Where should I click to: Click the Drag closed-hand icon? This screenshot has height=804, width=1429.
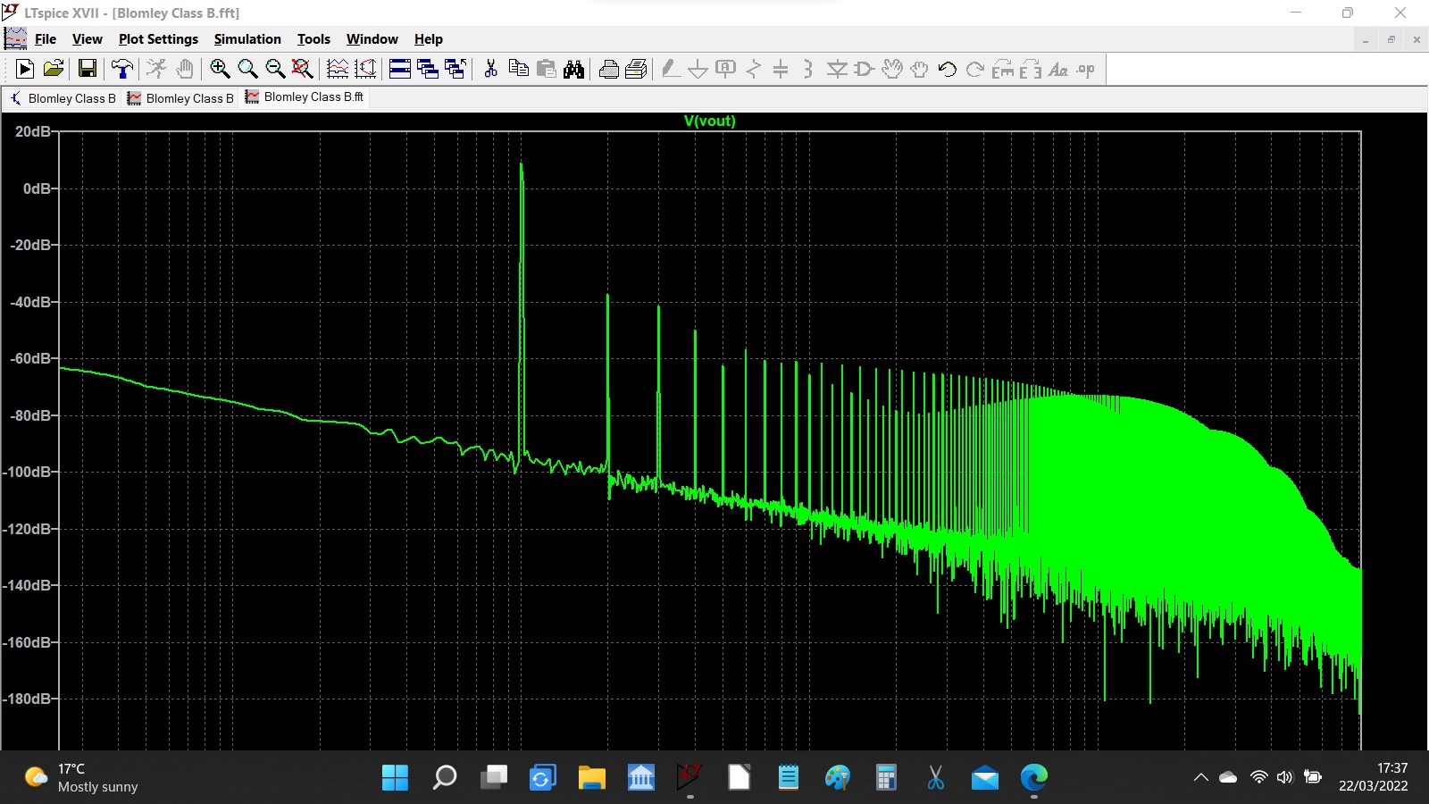920,69
